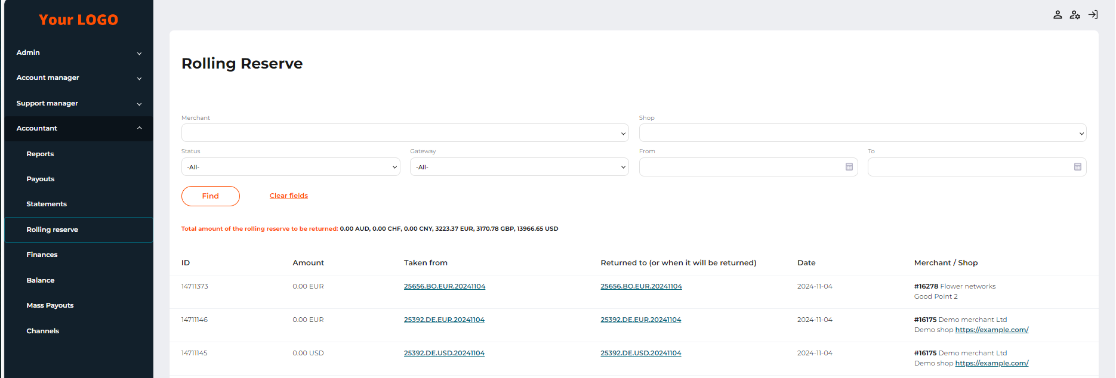The image size is (1116, 378).
Task: Open the To date calendar icon
Action: pyautogui.click(x=1077, y=167)
